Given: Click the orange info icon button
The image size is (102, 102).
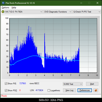Looking at the screenshot, I should click(x=96, y=90).
